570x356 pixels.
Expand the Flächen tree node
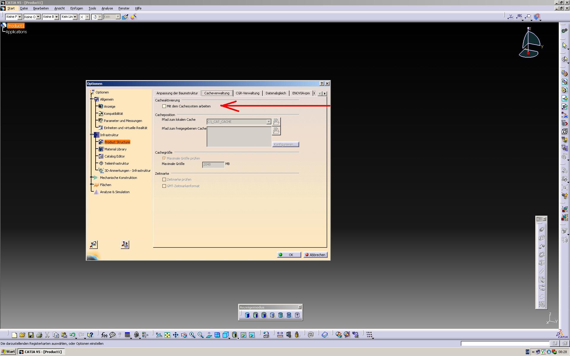91,185
